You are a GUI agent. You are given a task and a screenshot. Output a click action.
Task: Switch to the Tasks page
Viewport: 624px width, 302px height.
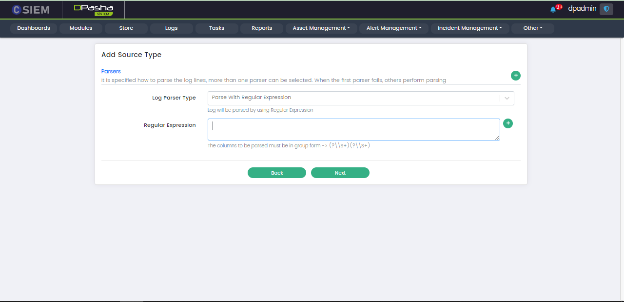click(216, 28)
